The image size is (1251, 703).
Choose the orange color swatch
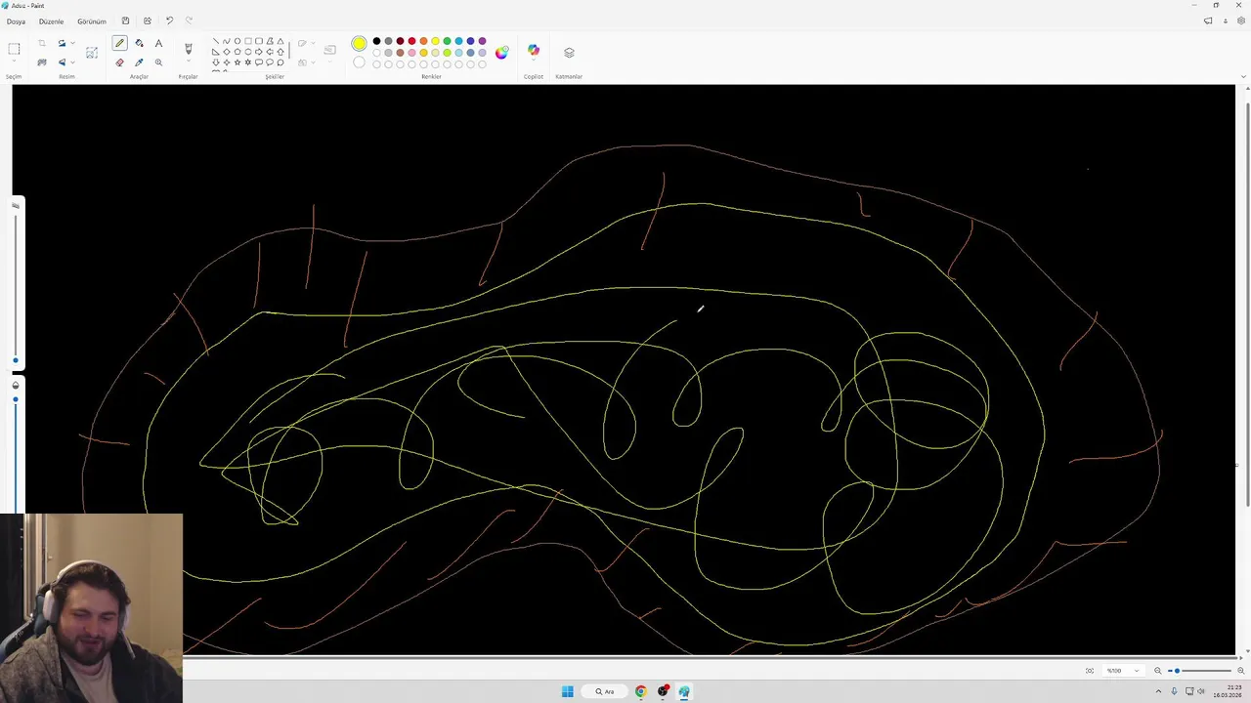423,41
